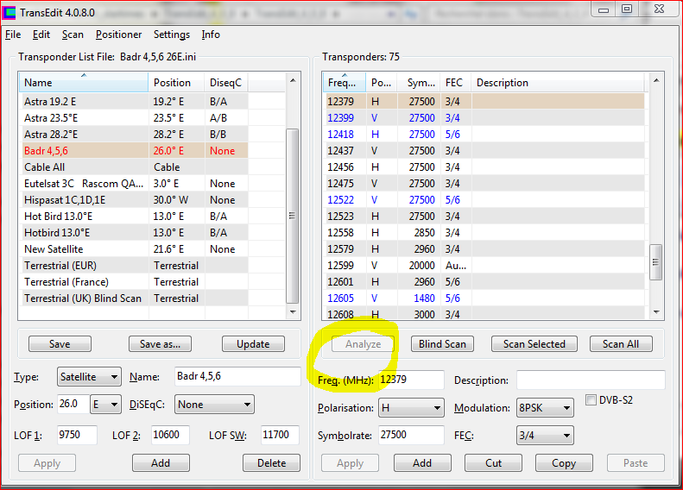Image resolution: width=683 pixels, height=490 pixels.
Task: Select Hot Bird 13.0°E in satellite list
Action: tap(59, 217)
